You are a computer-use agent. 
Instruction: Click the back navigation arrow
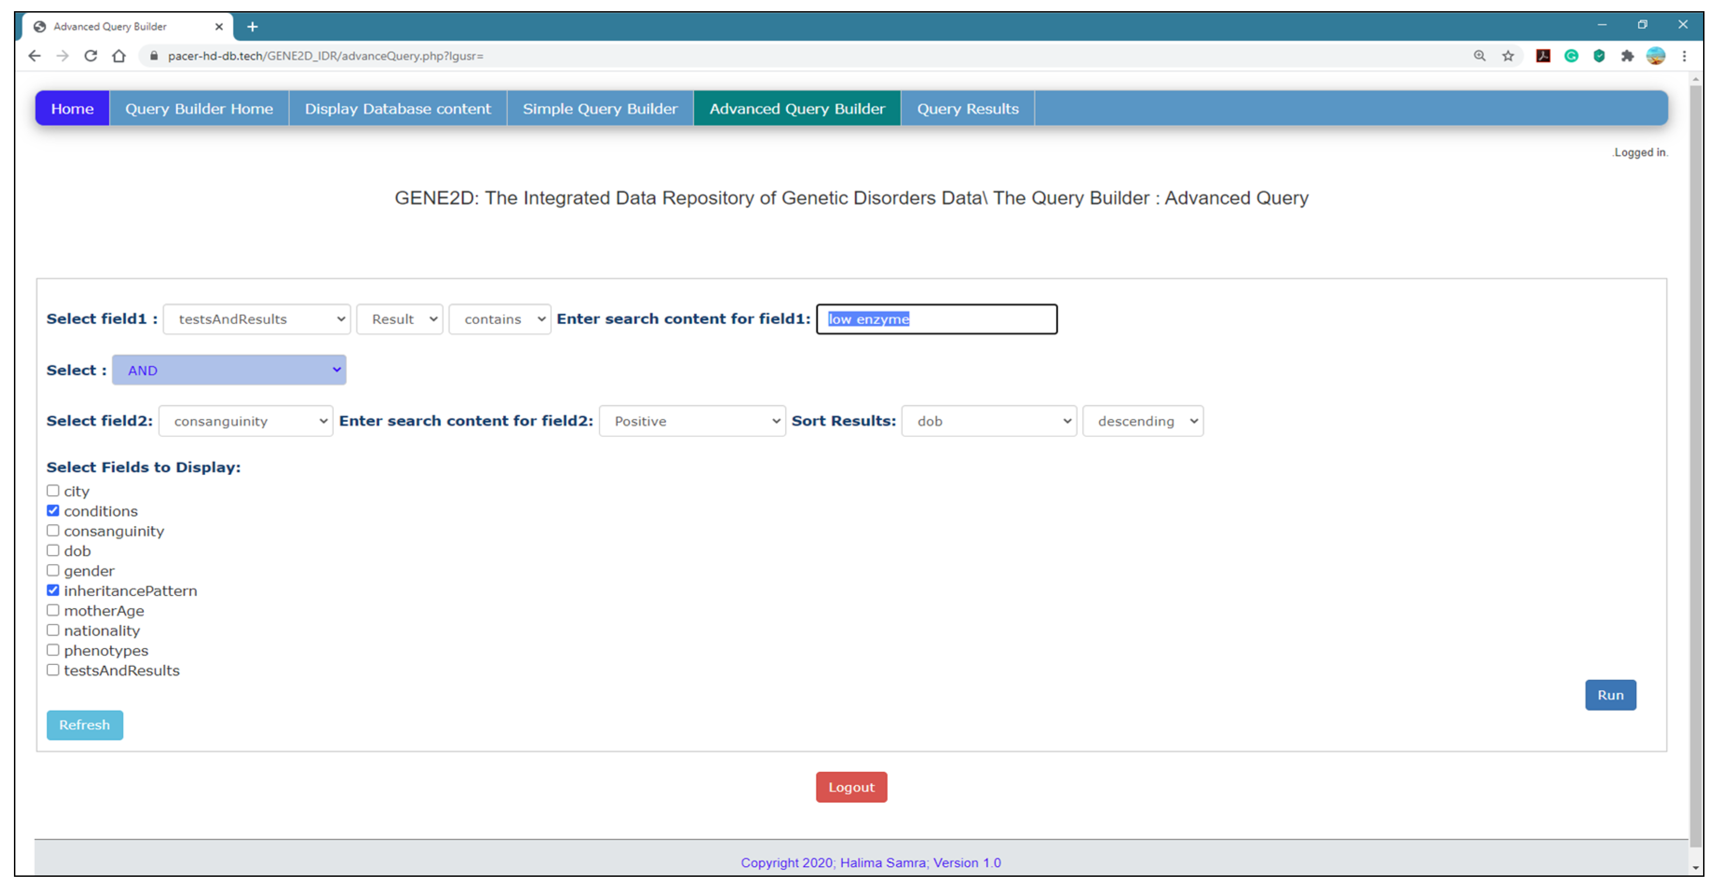coord(34,56)
